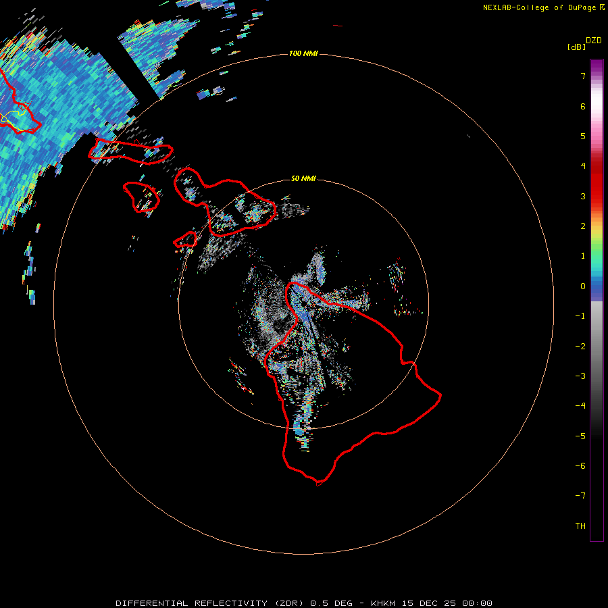Click the colorbar value 0 label
This screenshot has height=608, width=608.
pyautogui.click(x=583, y=286)
